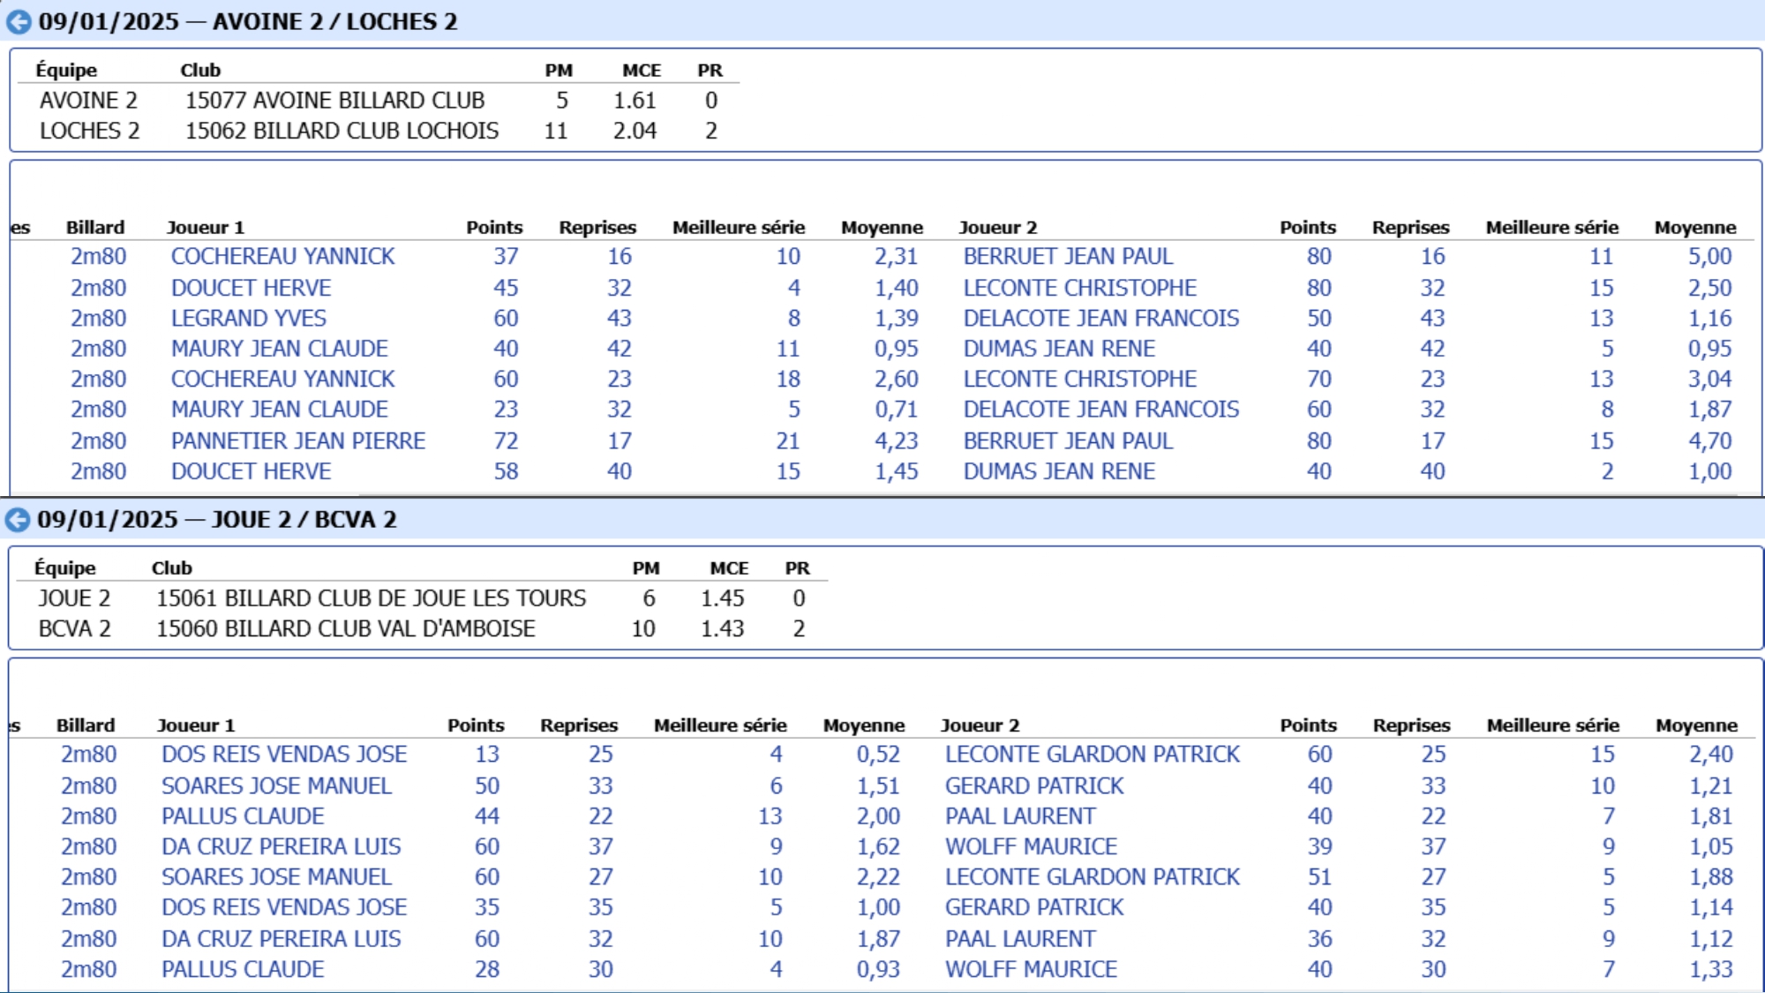Select club 15060 BILLARD CLUB VAL D'AMBOISE
This screenshot has width=1765, height=993.
point(345,628)
